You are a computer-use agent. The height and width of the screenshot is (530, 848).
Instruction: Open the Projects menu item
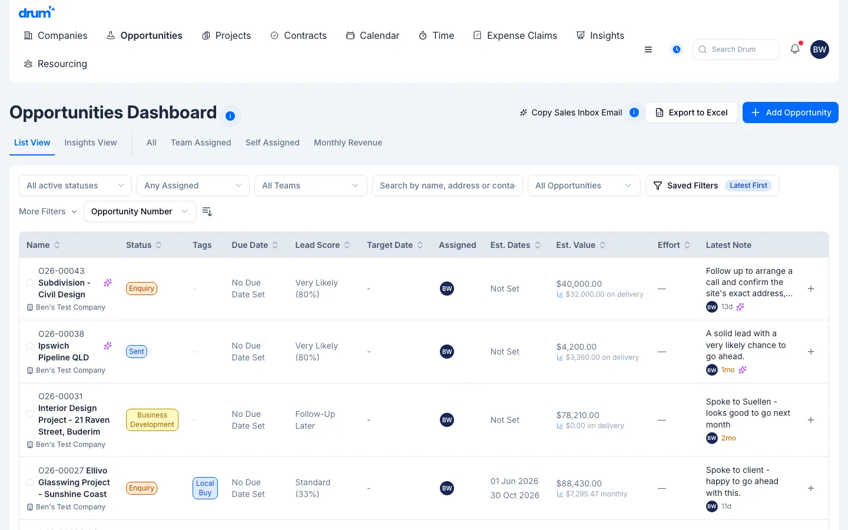pyautogui.click(x=227, y=35)
